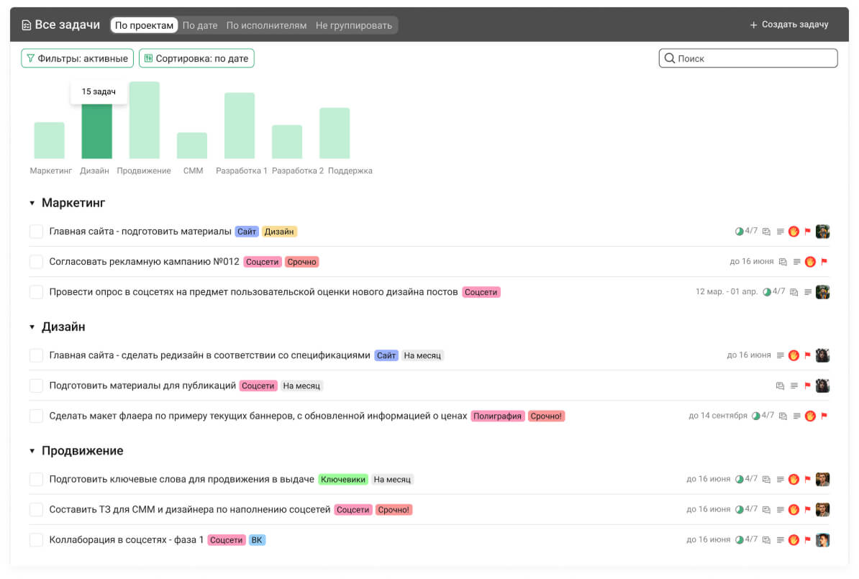859x579 pixels.
Task: Click the description lines icon on 'Коллаборация в соцсетях - фаза 1'
Action: tap(780, 540)
